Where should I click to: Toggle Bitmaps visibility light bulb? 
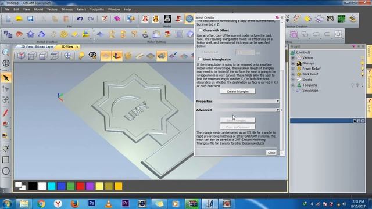(x=362, y=63)
